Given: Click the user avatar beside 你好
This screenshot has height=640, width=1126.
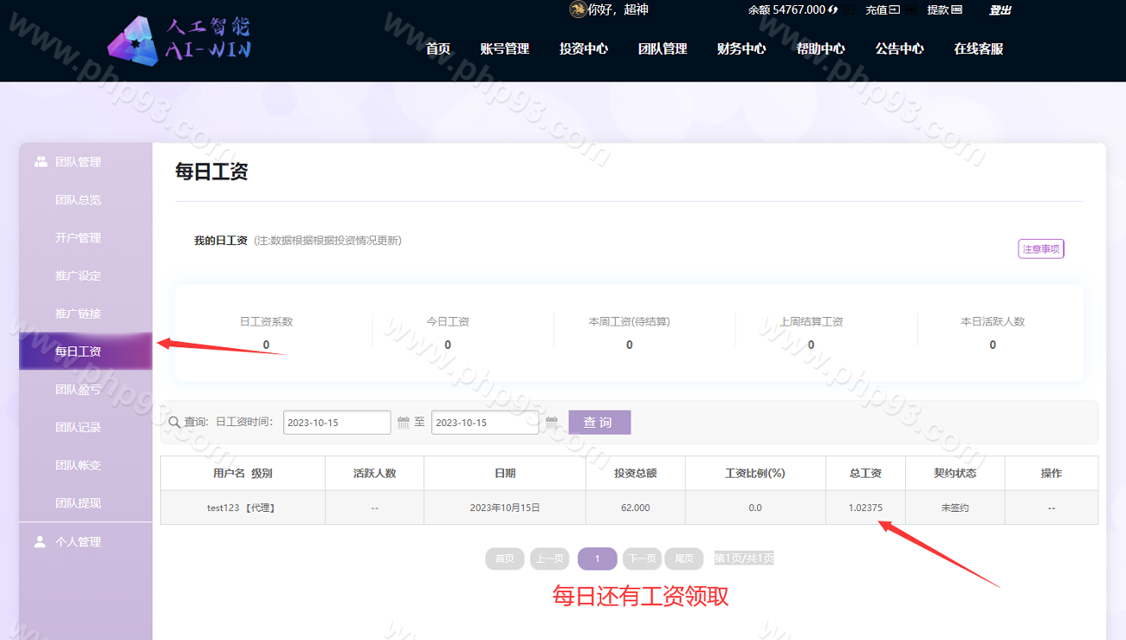Looking at the screenshot, I should [577, 10].
